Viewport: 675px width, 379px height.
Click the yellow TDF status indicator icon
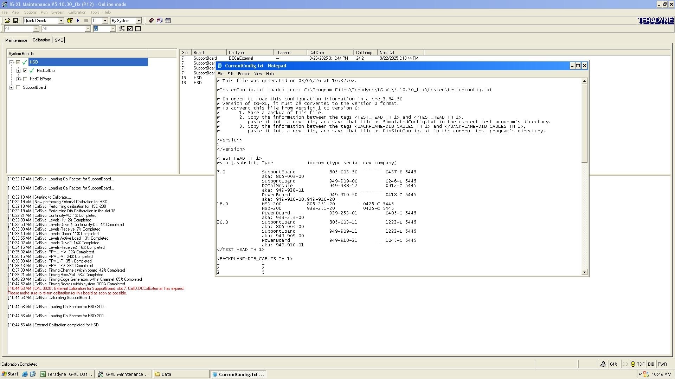[633, 364]
